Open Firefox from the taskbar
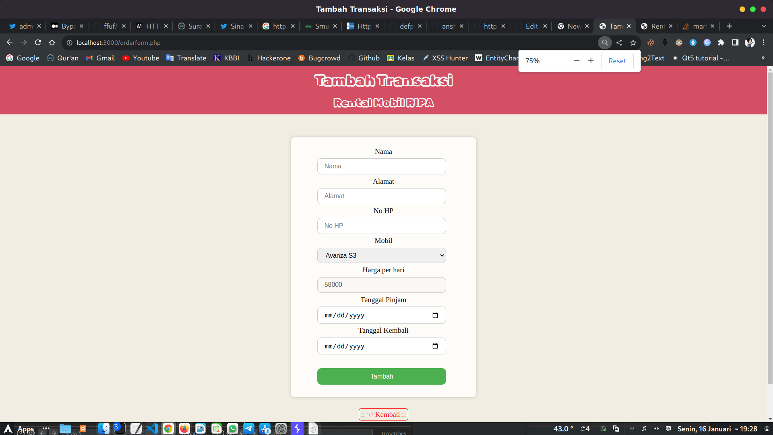The height and width of the screenshot is (435, 773). pos(184,429)
